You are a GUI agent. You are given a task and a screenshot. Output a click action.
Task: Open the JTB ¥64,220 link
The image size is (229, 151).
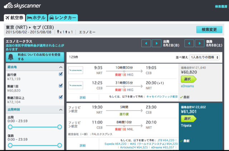pos(166,140)
